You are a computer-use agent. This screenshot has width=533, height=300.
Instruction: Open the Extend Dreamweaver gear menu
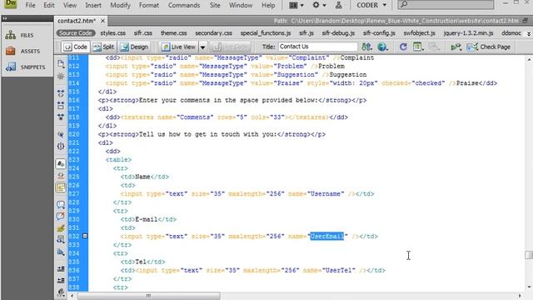tap(319, 5)
